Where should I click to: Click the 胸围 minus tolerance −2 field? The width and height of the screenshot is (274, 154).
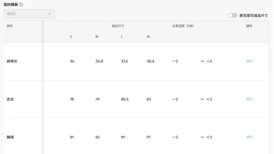click(175, 137)
